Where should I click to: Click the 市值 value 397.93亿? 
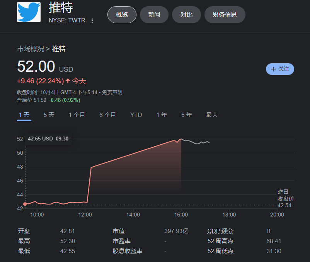(176, 231)
